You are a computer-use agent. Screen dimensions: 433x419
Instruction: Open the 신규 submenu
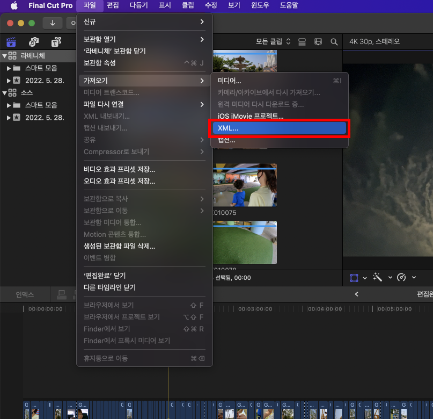pos(144,22)
